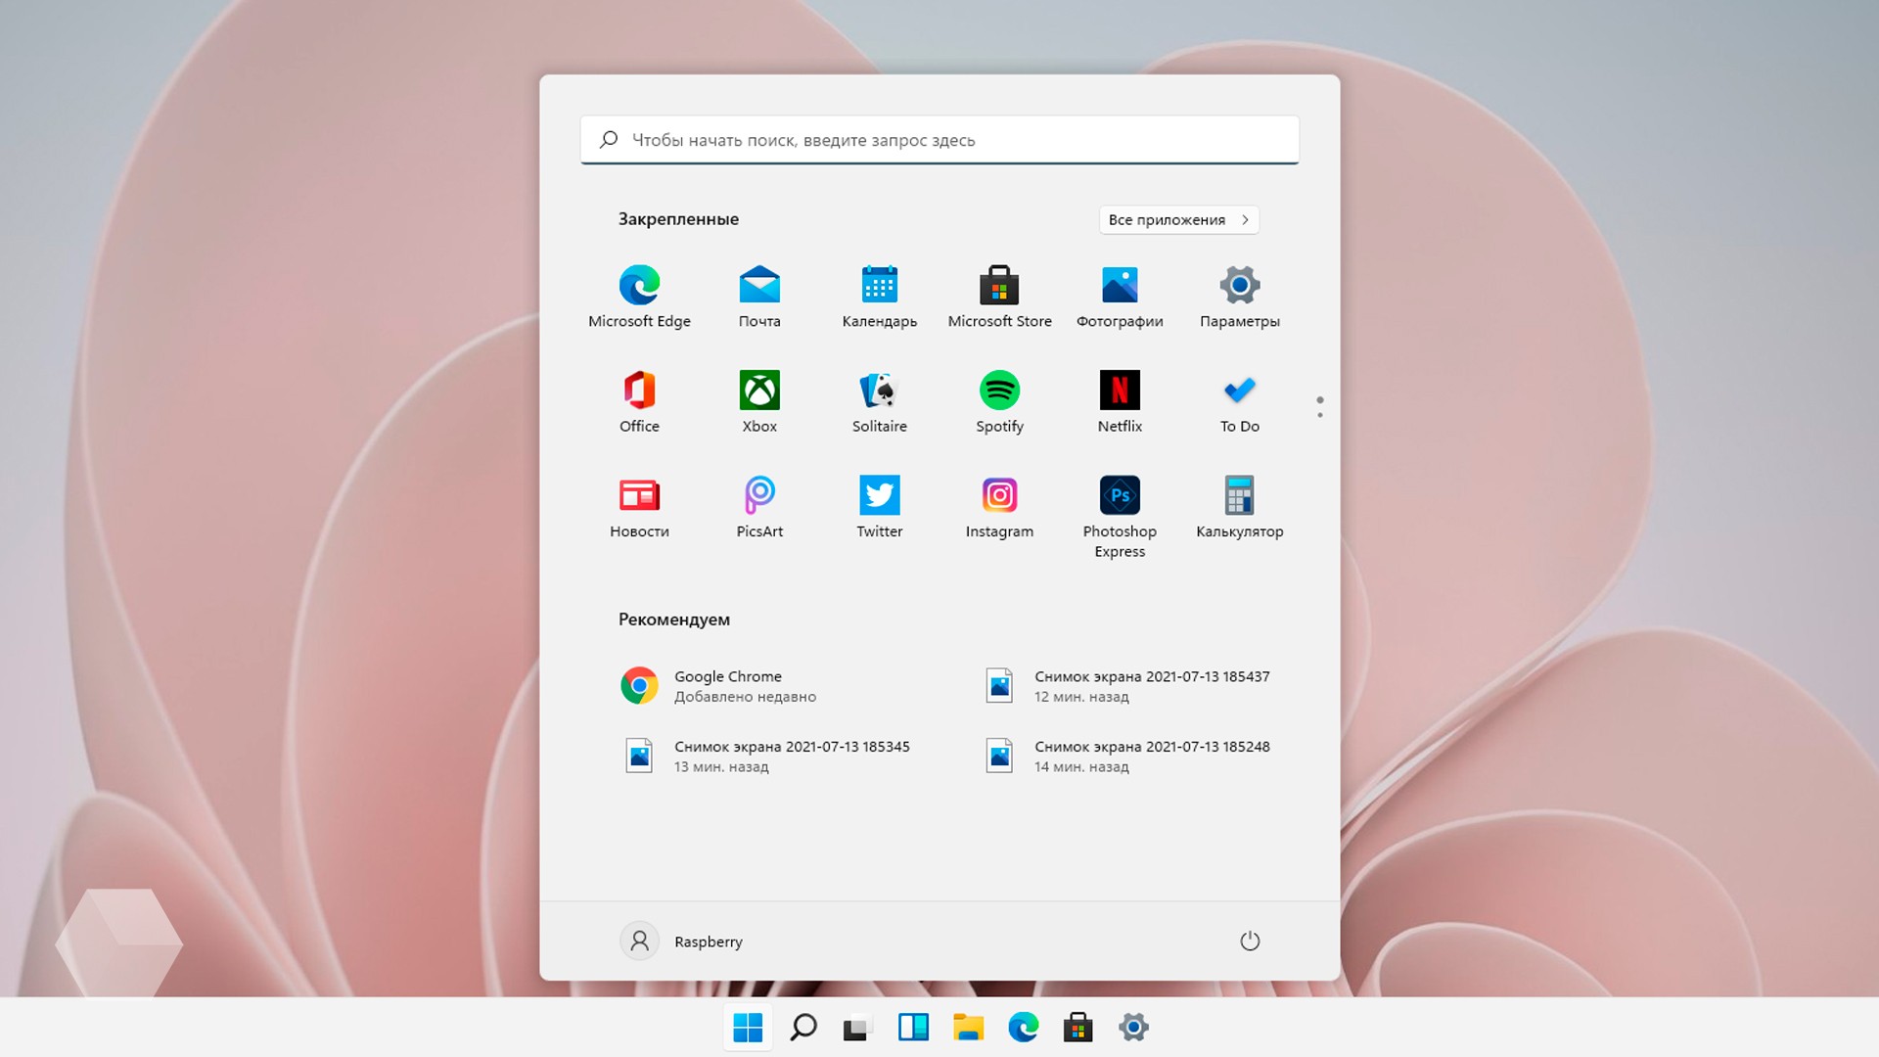Click the power button
Image resolution: width=1879 pixels, height=1057 pixels.
pos(1250,942)
